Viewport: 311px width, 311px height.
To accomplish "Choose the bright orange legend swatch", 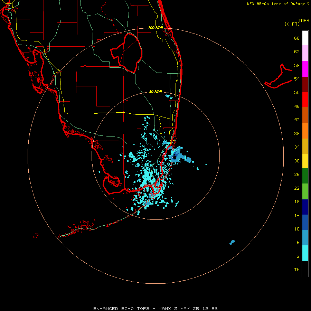I will [x=305, y=131].
